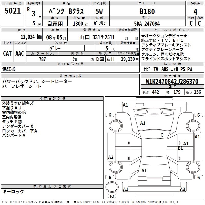Click inspector note アンダーカバーX
This screenshot has width=205, height=205.
pos(18,126)
